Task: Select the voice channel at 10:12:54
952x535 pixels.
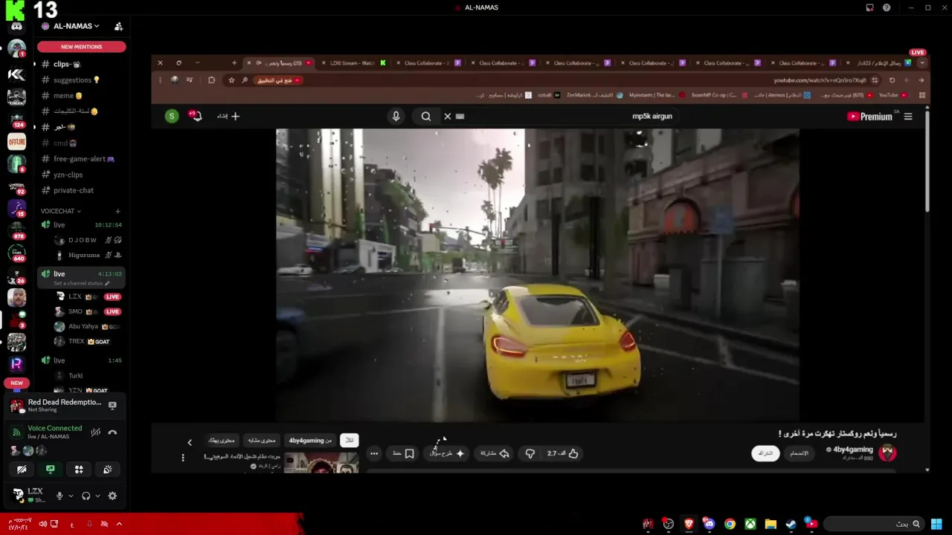Action: pos(82,224)
